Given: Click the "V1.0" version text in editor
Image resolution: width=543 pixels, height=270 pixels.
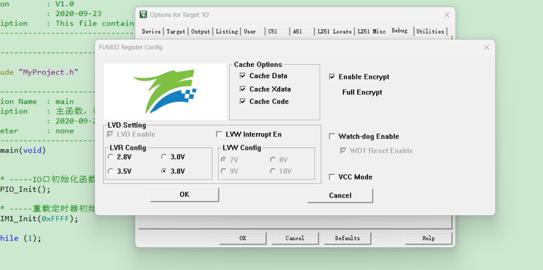Looking at the screenshot, I should pyautogui.click(x=64, y=4).
